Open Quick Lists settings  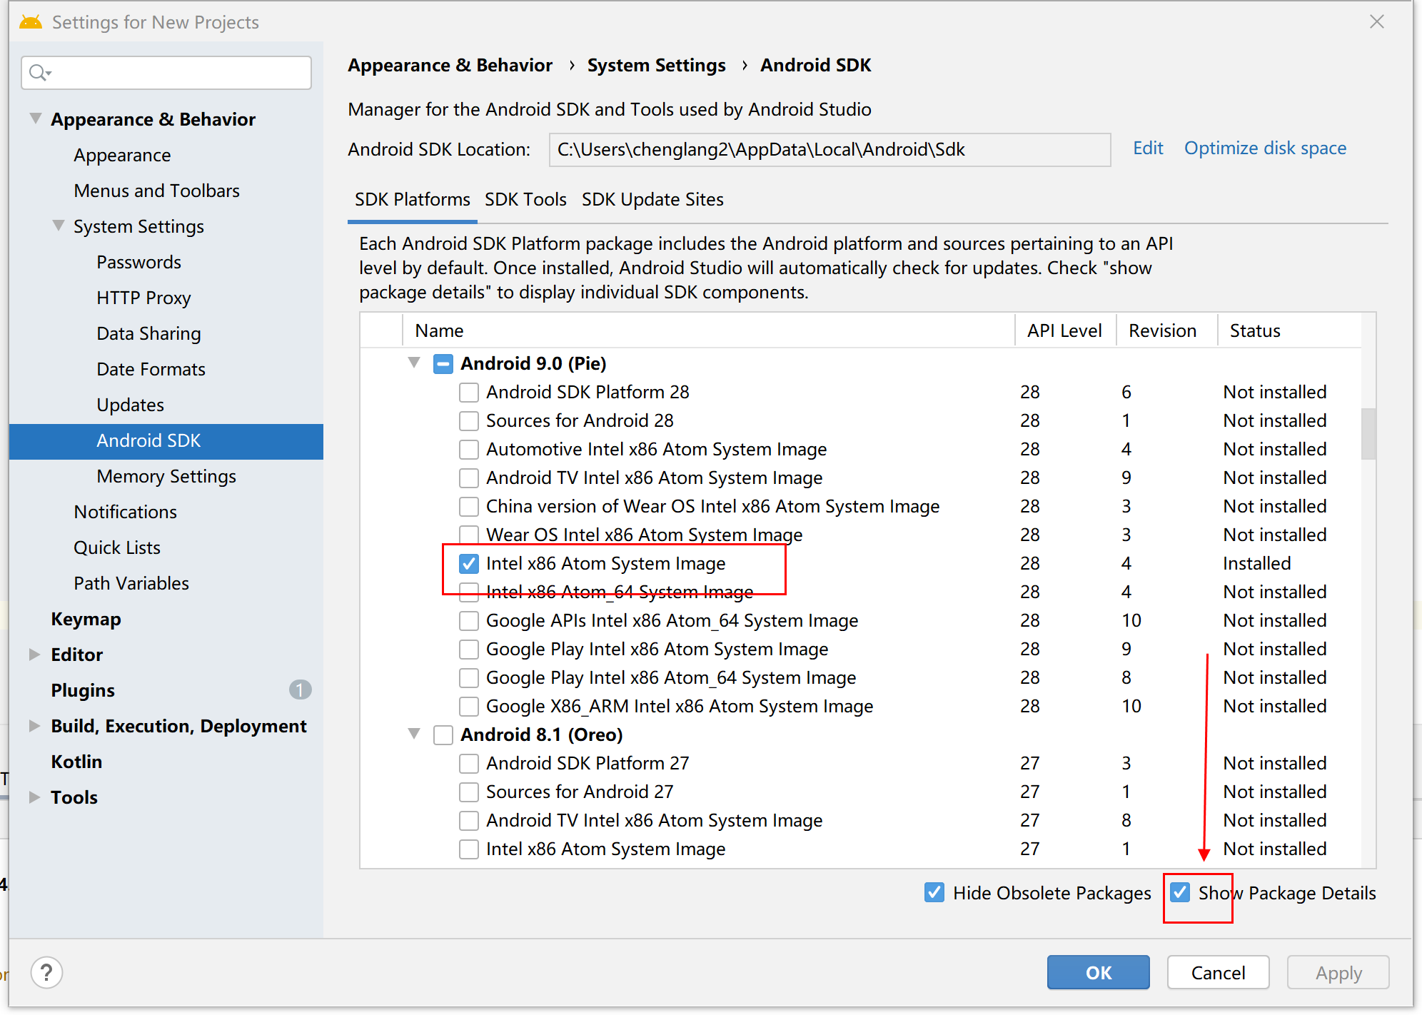117,547
